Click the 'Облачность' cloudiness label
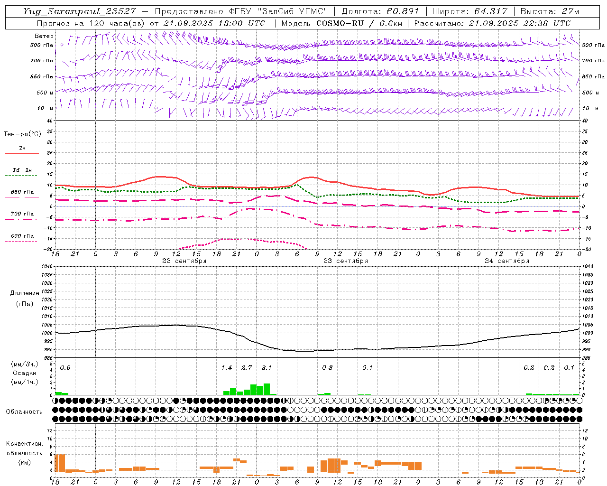 click(24, 412)
